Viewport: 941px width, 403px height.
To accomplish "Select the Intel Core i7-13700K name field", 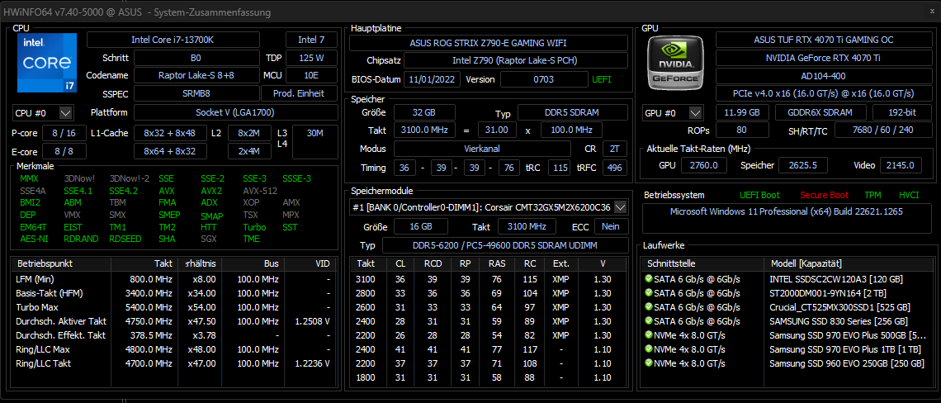I will [x=173, y=40].
